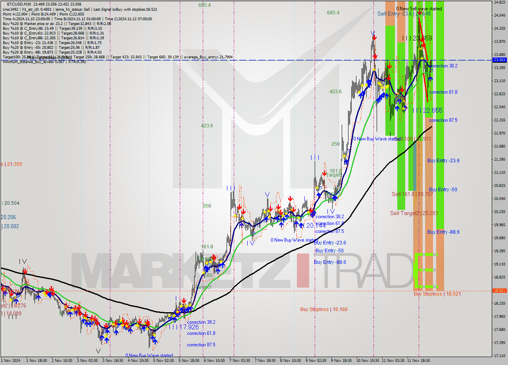Click the 's | 21.355' label

pyautogui.click(x=11, y=164)
